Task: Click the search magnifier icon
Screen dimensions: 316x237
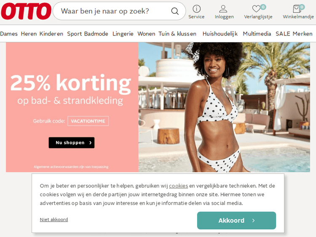Action: tap(175, 11)
